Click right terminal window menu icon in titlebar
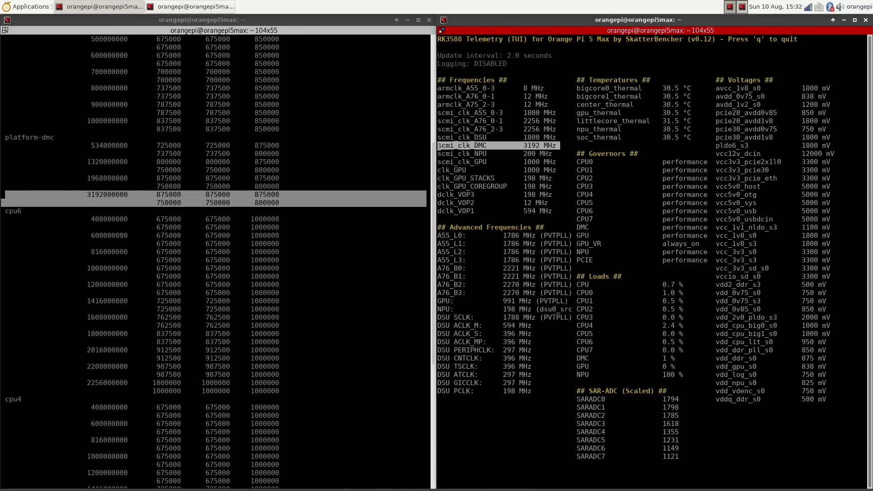873x491 pixels. [444, 20]
